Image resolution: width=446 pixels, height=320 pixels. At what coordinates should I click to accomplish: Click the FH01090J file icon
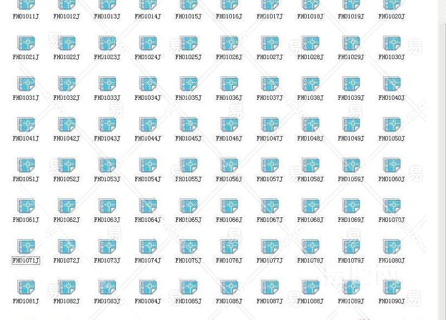(x=392, y=287)
